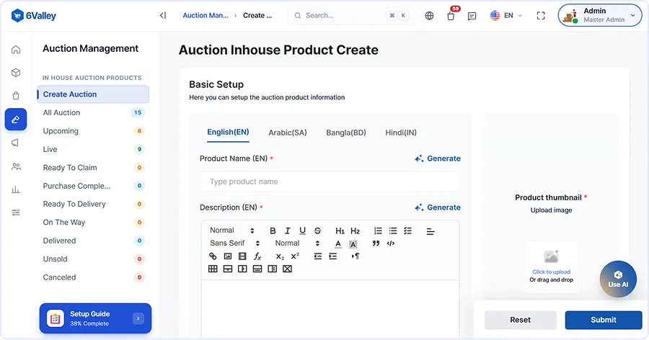The image size is (649, 340).
Task: Open the EN language selector
Action: coord(505,16)
